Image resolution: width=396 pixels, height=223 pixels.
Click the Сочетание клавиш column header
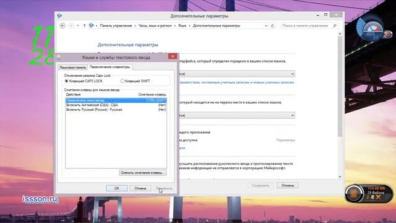point(152,95)
